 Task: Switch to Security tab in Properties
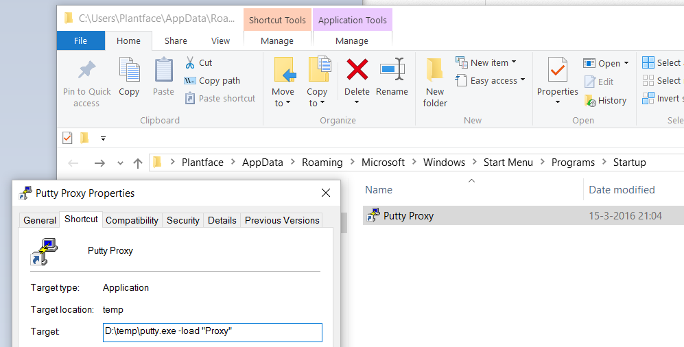(x=182, y=220)
